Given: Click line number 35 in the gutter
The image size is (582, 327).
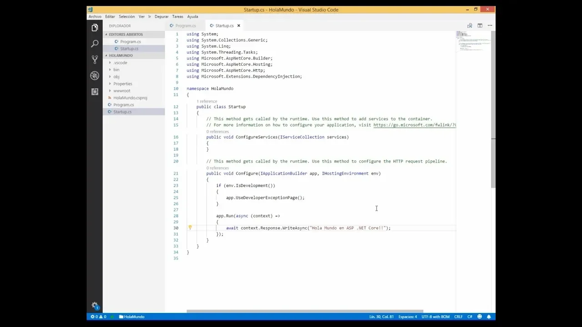Looking at the screenshot, I should click(176, 258).
